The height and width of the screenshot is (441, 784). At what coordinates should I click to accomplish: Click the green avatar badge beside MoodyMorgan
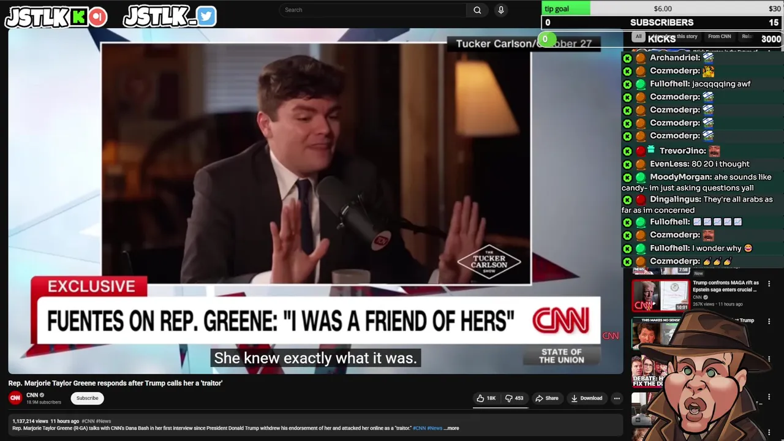pos(640,178)
